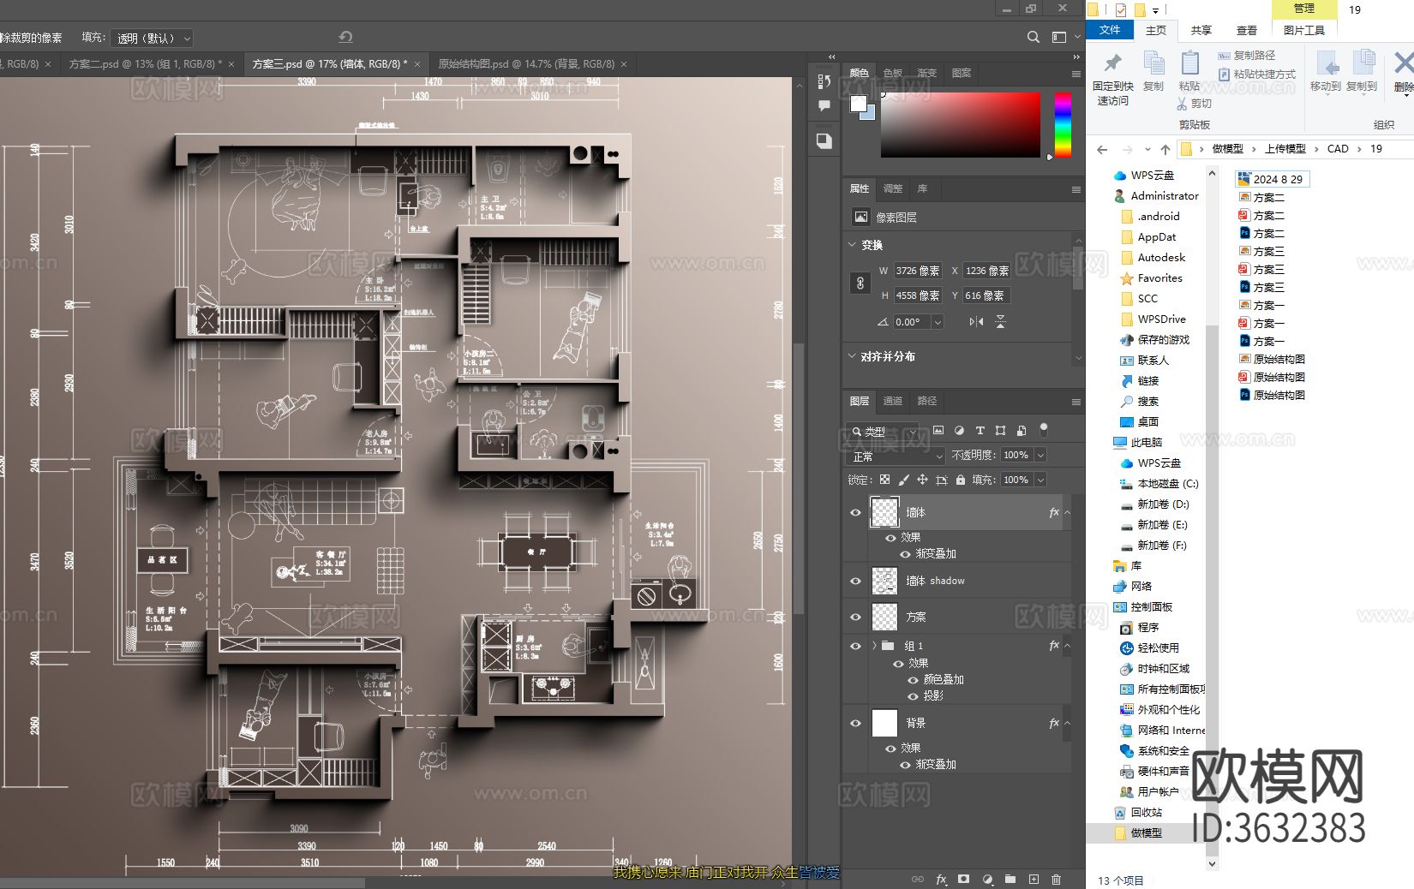The height and width of the screenshot is (889, 1414).
Task: Open the History panel icon
Action: click(824, 81)
